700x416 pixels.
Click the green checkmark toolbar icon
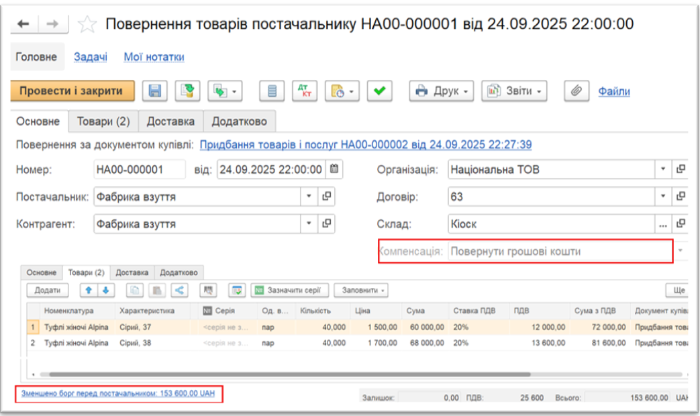pyautogui.click(x=380, y=91)
